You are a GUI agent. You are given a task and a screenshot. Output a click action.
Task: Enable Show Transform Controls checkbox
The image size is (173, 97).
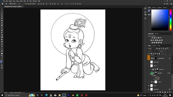[24, 4]
